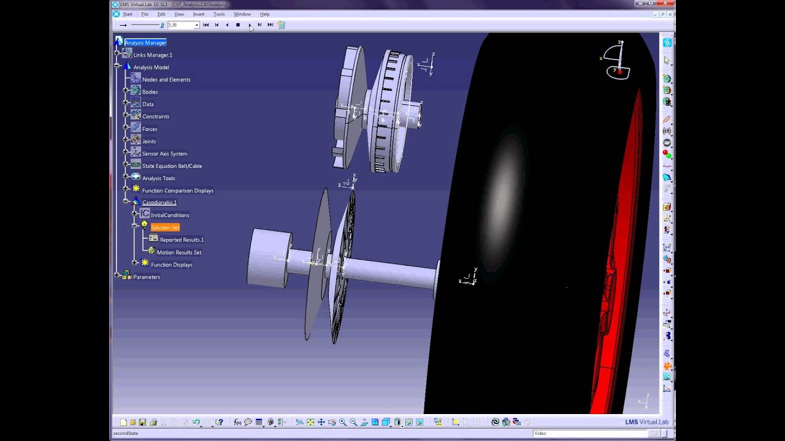Viewport: 785px width, 441px height.
Task: Click the spiral update icon
Action: coord(496,422)
